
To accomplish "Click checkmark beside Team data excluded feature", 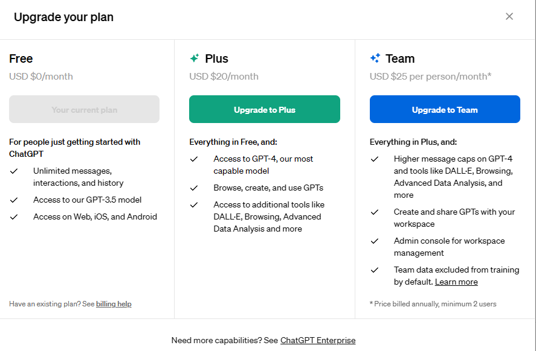I will 375,270.
